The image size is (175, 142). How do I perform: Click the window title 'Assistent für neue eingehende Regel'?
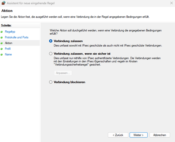[30, 3]
